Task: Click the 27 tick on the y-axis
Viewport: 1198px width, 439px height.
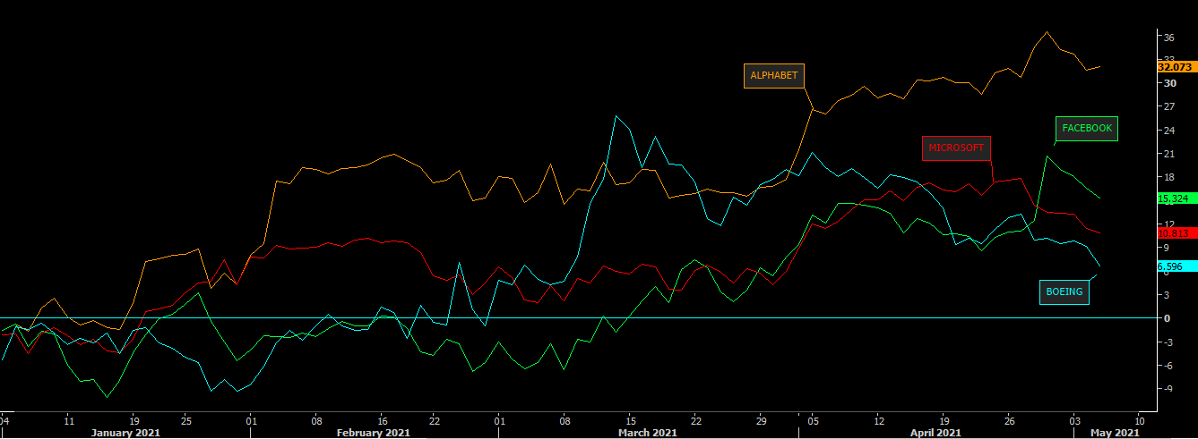Action: pyautogui.click(x=1168, y=107)
